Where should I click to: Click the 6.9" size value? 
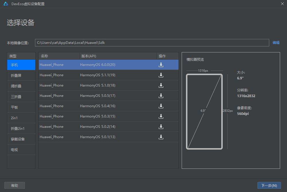[240, 78]
